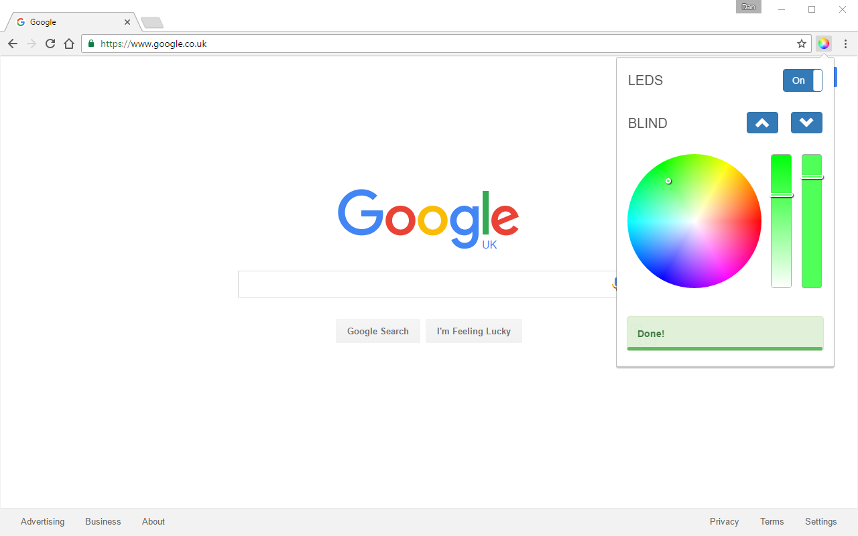Screen dimensions: 858x536
Task: Click the browser forward arrow
Action: pyautogui.click(x=32, y=44)
